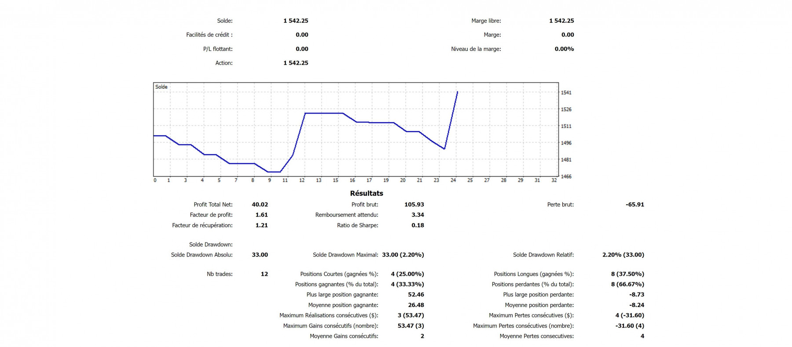The width and height of the screenshot is (792, 347).
Task: Click x-axis tick label 32
Action: pyautogui.click(x=554, y=180)
